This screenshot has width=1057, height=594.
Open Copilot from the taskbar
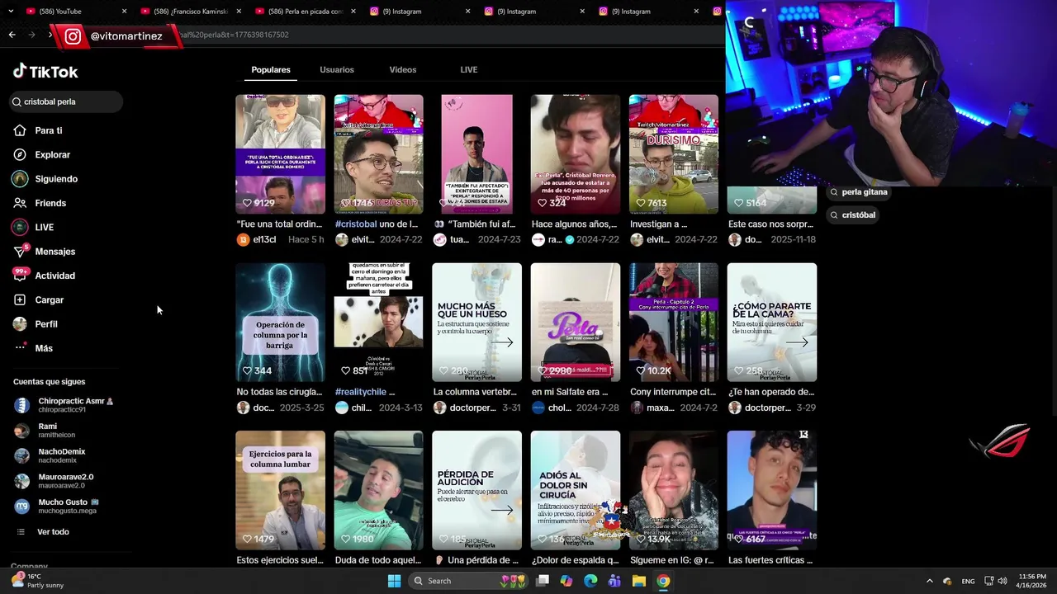(x=566, y=581)
